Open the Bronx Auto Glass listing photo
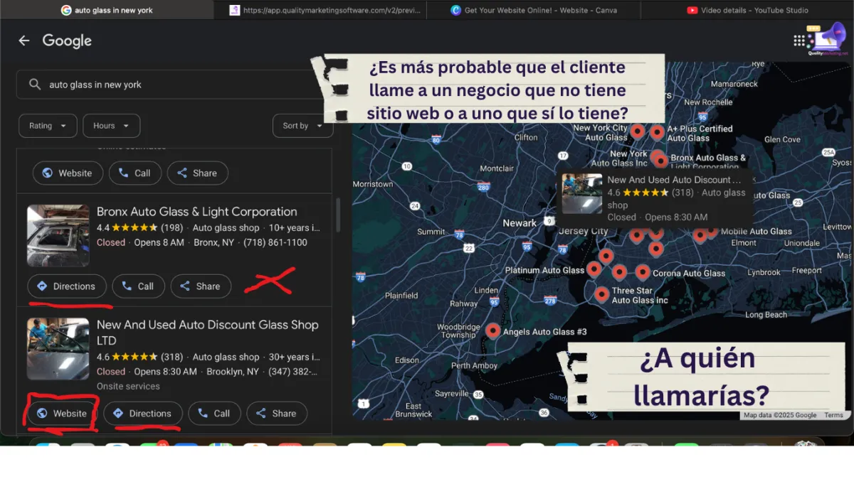This screenshot has height=479, width=854. (x=58, y=235)
